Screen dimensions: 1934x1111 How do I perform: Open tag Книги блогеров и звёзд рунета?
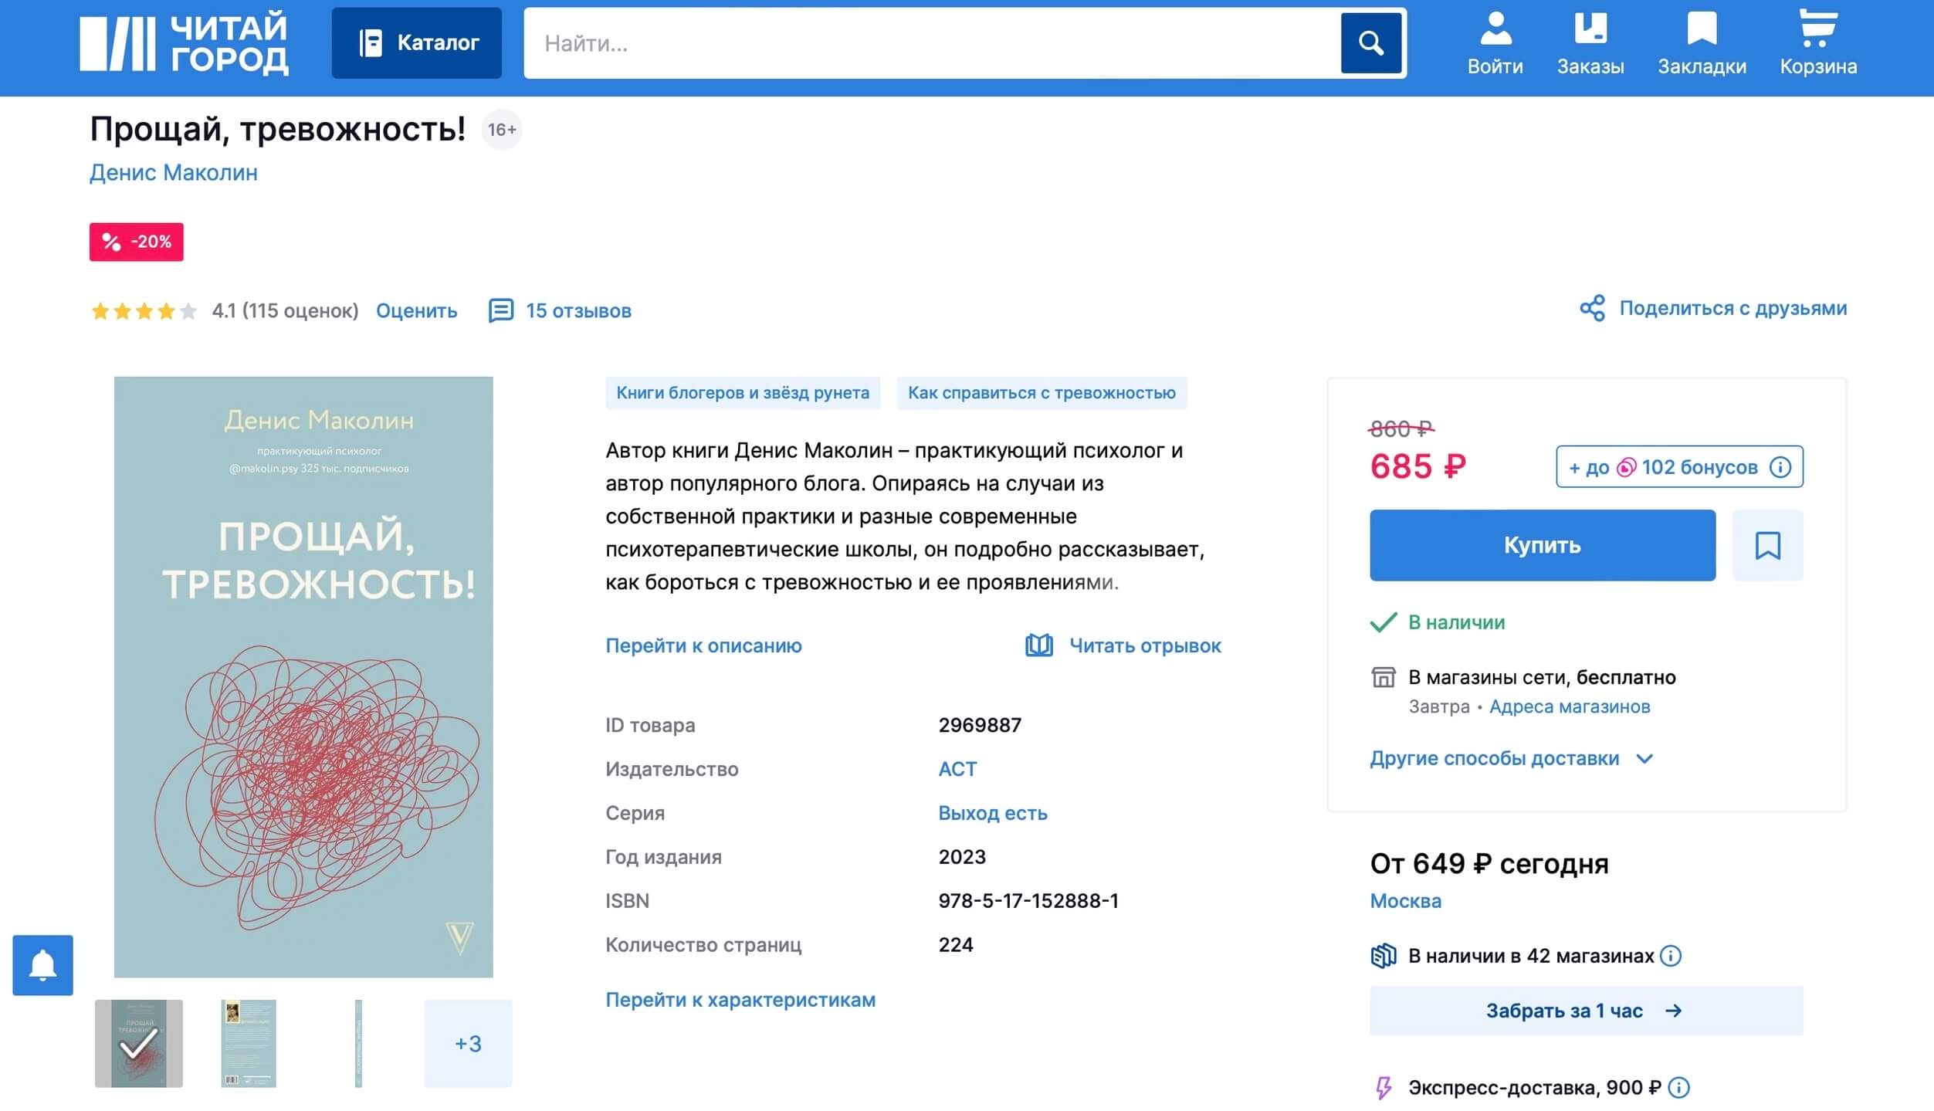coord(743,393)
